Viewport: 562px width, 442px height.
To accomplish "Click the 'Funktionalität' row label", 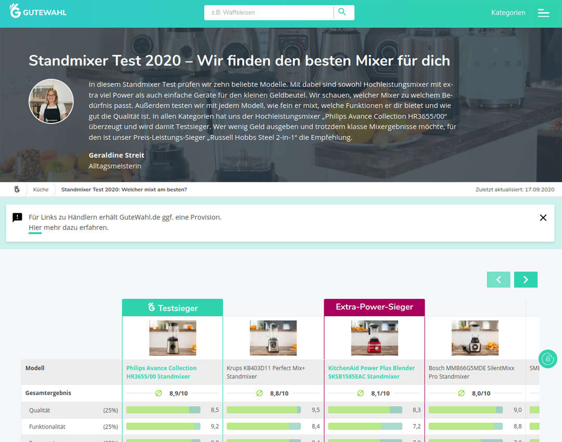I will point(47,426).
